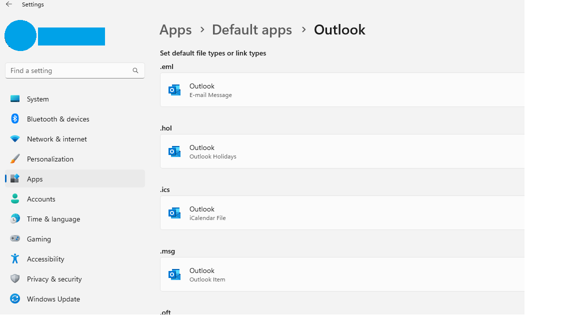Click 'Set default file types or link types' heading

[x=213, y=53]
